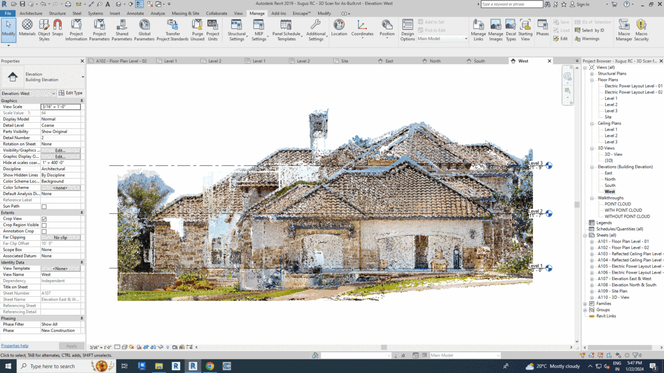Open the Properties help link

14,346
